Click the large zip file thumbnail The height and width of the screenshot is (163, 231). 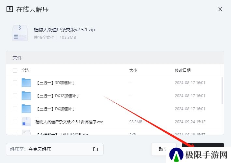20,33
